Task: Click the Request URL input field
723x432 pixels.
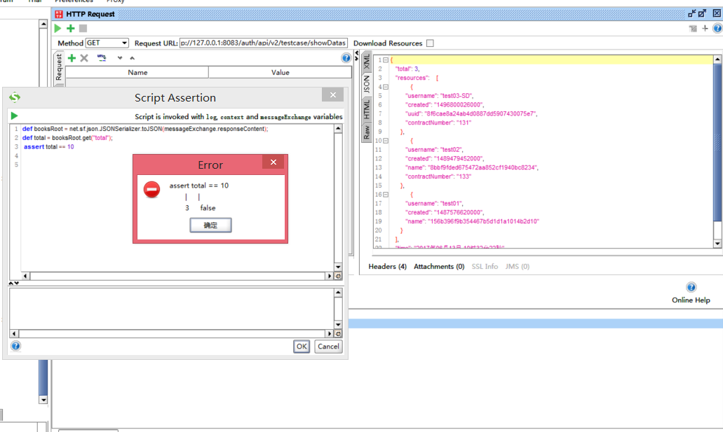Action: point(263,43)
